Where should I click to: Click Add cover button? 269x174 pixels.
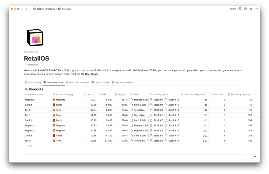[x=31, y=52]
